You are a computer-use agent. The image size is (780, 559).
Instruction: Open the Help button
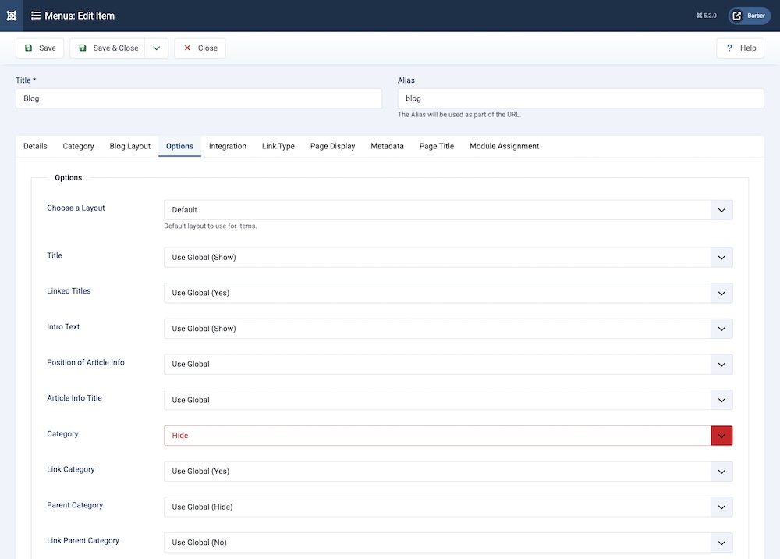[740, 48]
